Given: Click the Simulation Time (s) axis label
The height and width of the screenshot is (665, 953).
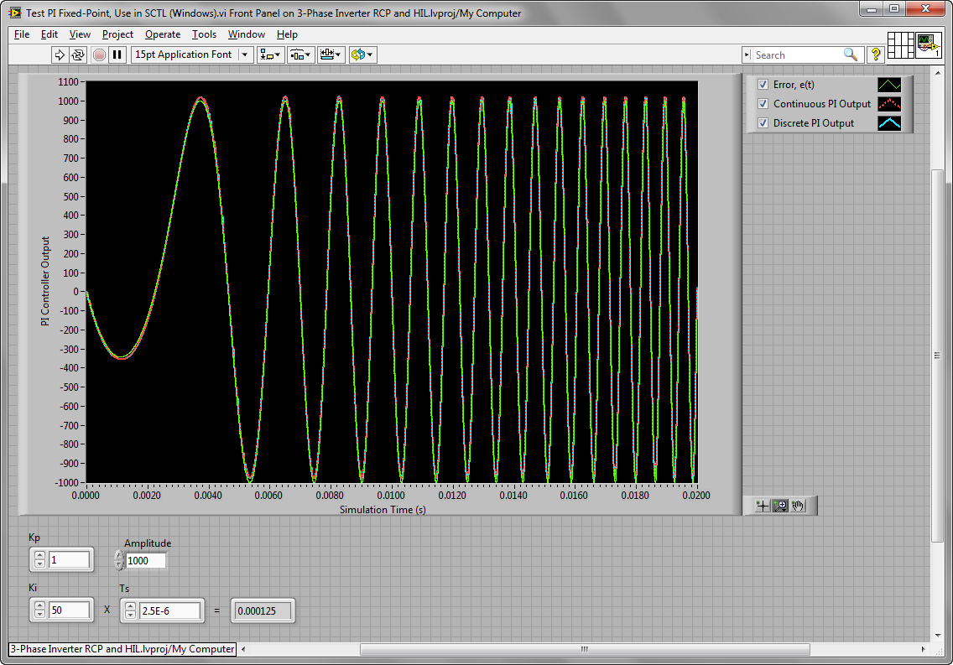Looking at the screenshot, I should coord(383,510).
